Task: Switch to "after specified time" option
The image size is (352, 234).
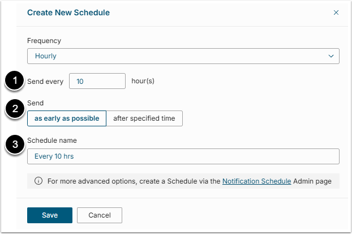Action: point(144,118)
